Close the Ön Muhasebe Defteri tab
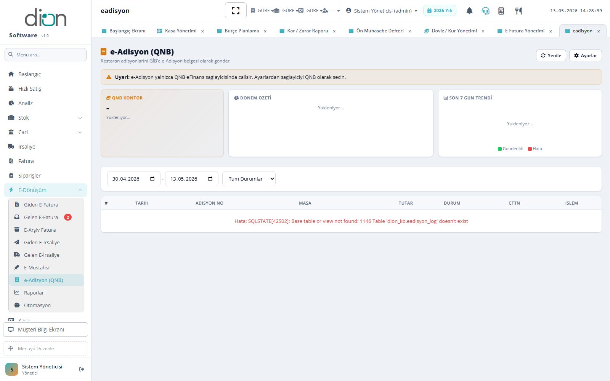 click(409, 31)
